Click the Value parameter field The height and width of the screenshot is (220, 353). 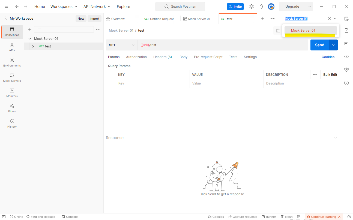coord(226,83)
